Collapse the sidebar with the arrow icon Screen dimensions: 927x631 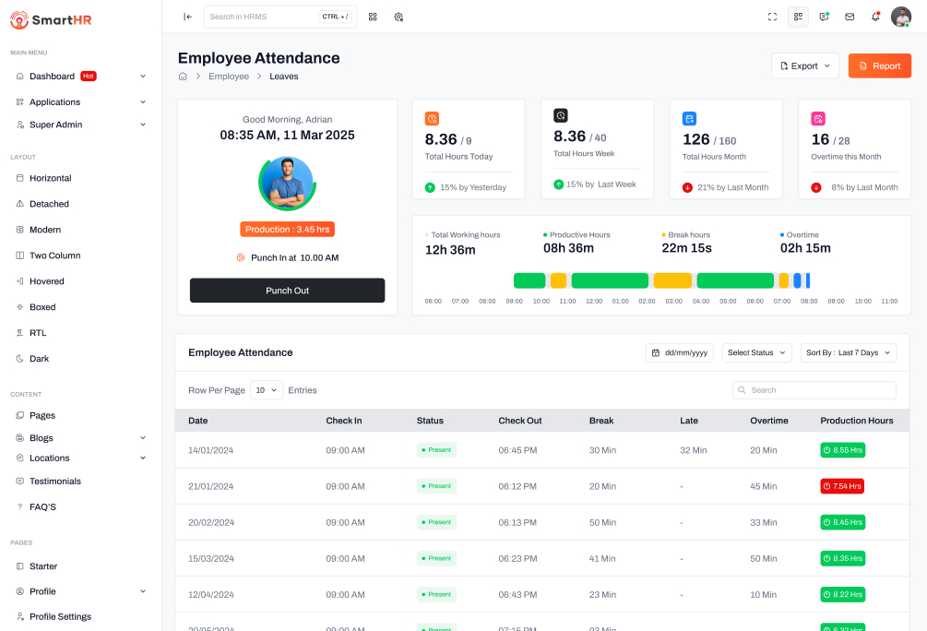(187, 17)
